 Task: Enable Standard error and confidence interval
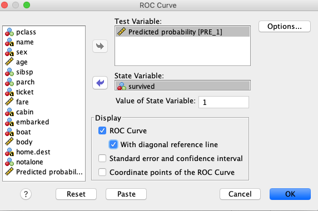coord(102,158)
